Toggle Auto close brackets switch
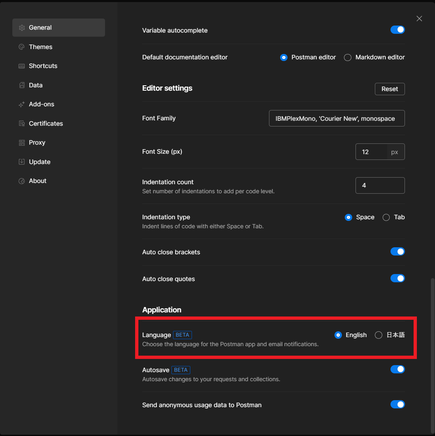The width and height of the screenshot is (435, 436). [398, 252]
